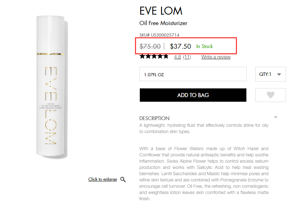
Task: View the (11) reviews count link
Action: [187, 57]
